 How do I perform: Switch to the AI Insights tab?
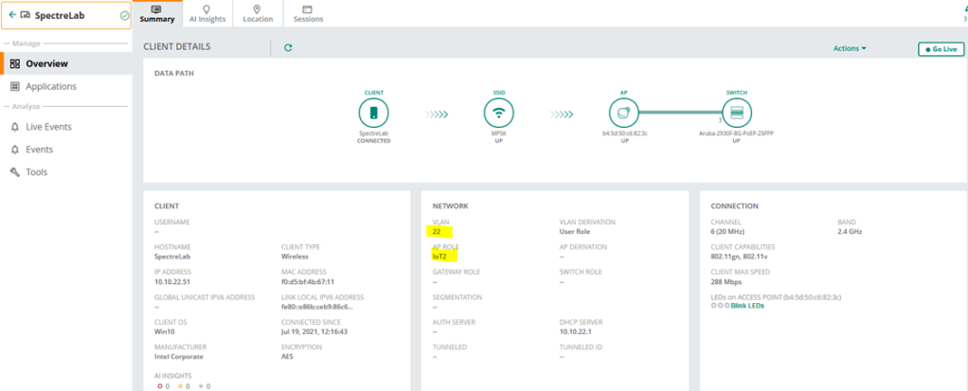(x=206, y=13)
